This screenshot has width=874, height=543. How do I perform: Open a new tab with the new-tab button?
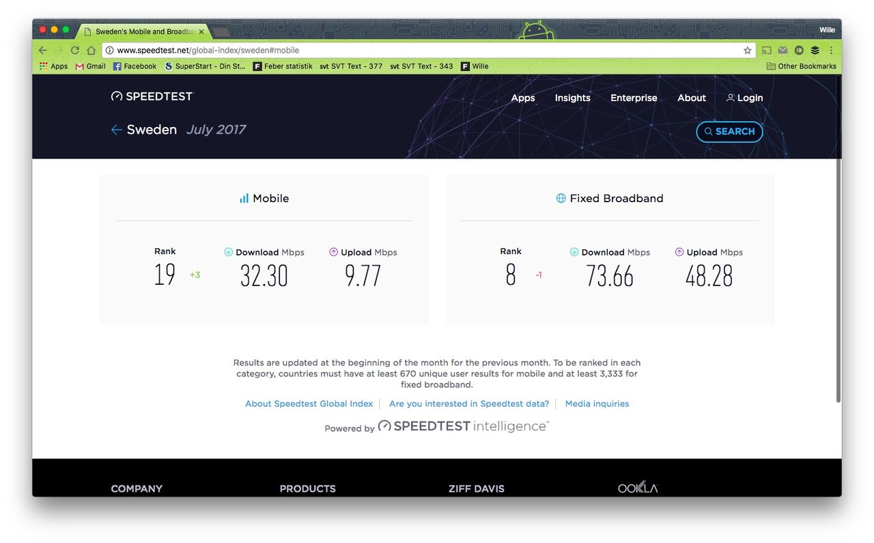(221, 32)
